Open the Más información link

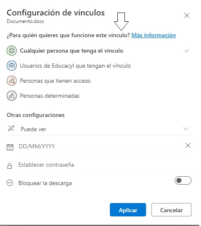154,35
